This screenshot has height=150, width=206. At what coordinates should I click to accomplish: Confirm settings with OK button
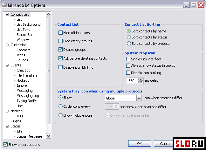pyautogui.click(x=140, y=144)
